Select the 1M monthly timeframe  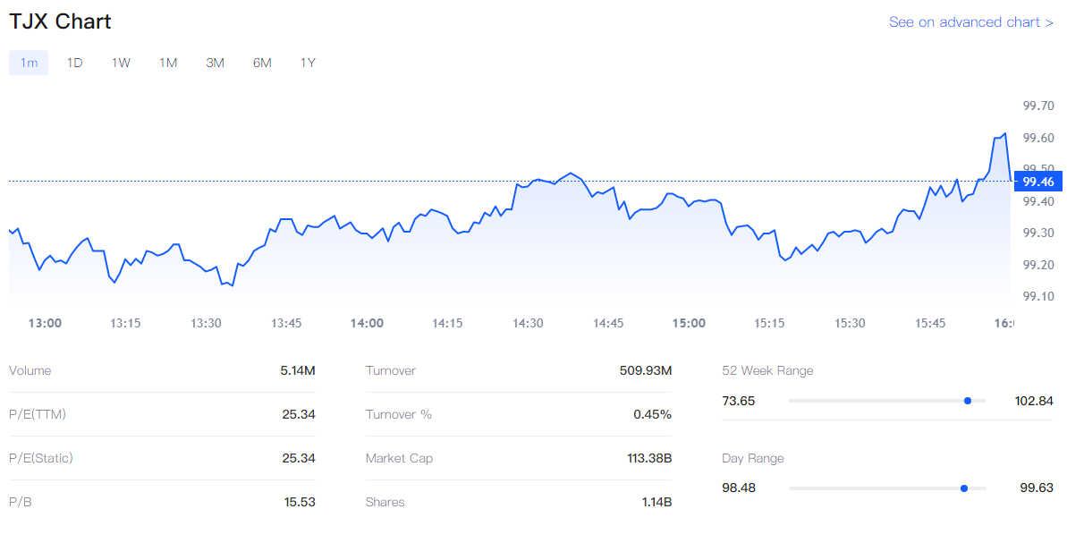tap(168, 63)
